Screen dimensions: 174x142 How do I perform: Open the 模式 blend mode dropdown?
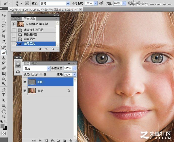tap(68, 4)
